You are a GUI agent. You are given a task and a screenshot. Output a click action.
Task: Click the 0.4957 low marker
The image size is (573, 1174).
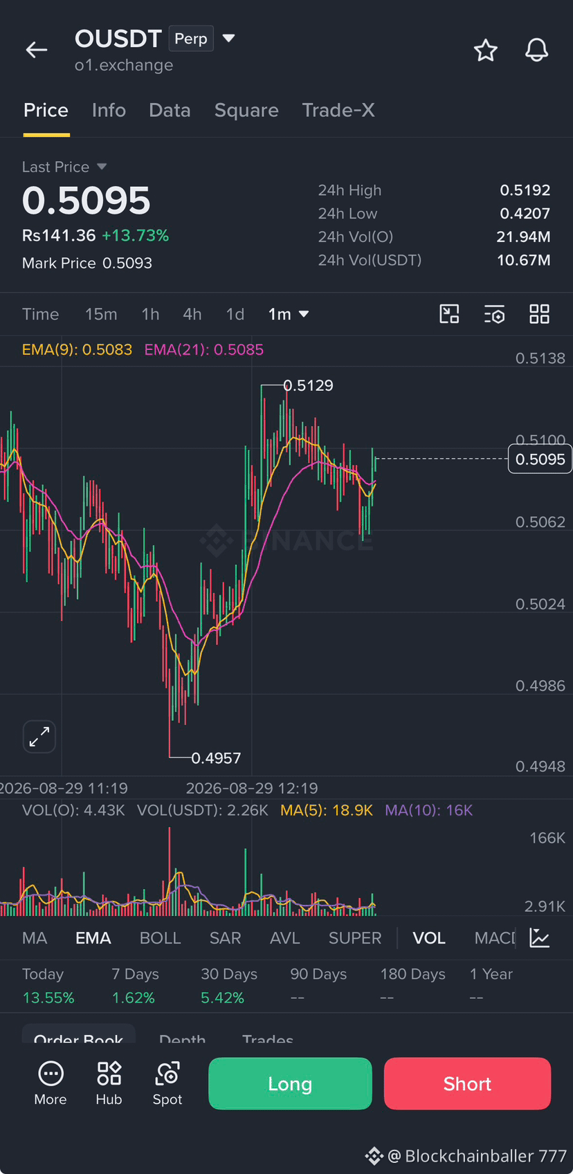(x=216, y=758)
